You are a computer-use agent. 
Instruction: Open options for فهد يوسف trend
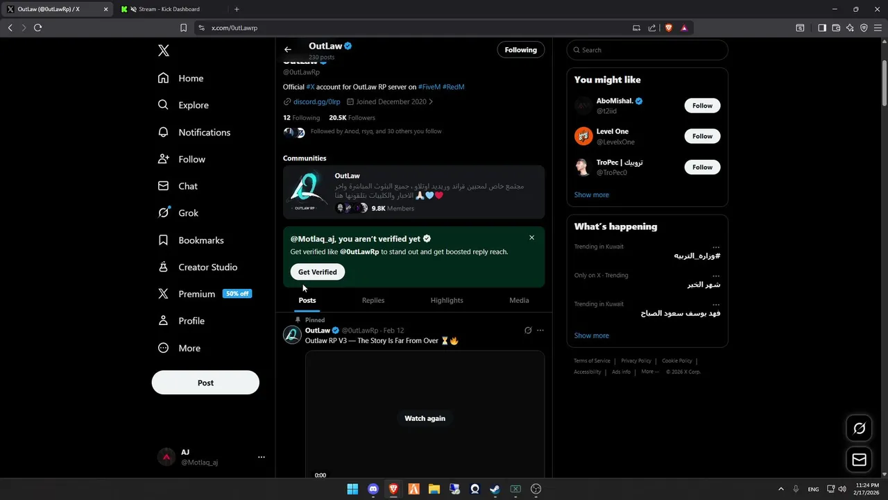click(716, 304)
